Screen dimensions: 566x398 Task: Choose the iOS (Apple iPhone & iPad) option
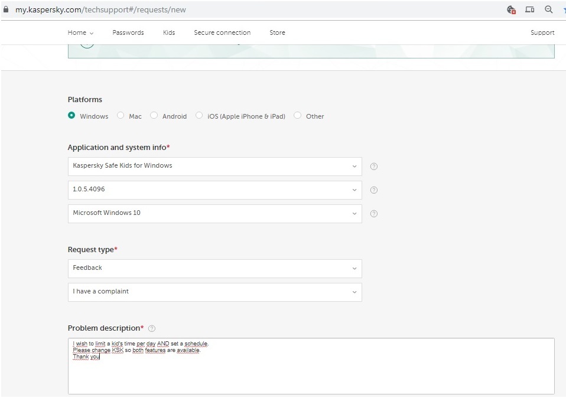click(199, 116)
